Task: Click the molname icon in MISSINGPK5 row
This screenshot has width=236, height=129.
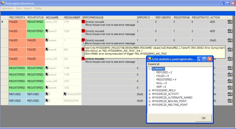Action: point(47,101)
